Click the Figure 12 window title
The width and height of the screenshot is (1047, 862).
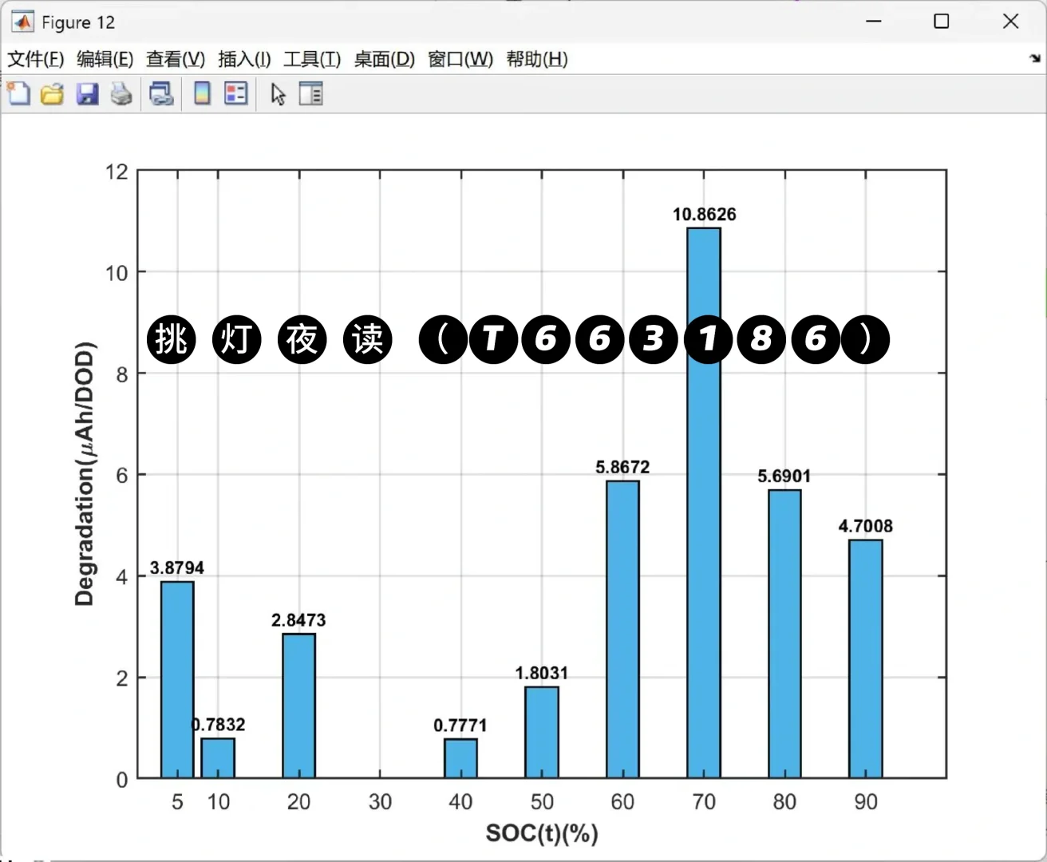(78, 22)
